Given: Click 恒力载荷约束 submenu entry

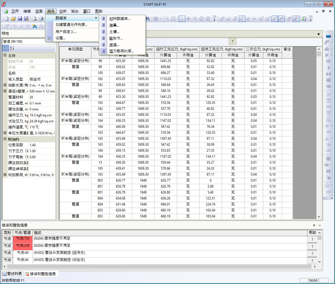Looking at the screenshot, I should tap(122, 51).
